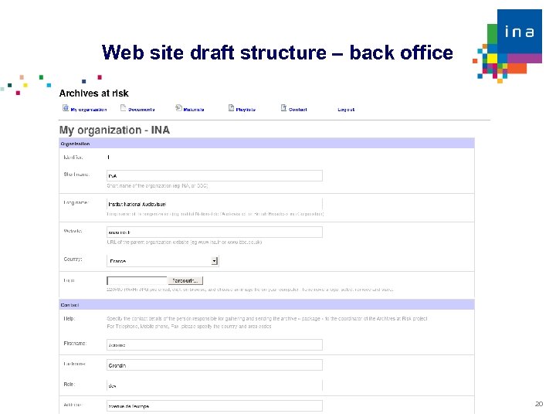Click the Contact section header bar

pyautogui.click(x=266, y=304)
